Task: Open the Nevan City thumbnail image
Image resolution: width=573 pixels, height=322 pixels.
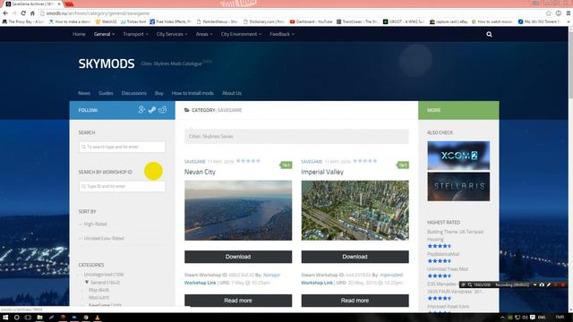Action: click(238, 210)
